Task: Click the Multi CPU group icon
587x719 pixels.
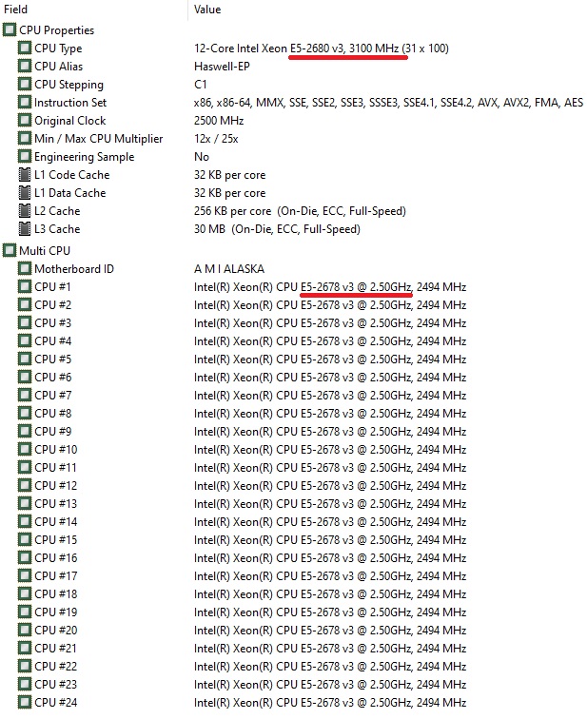Action: point(10,250)
